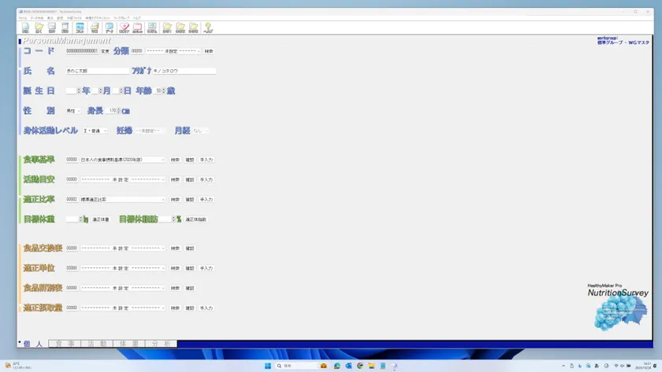Open the 表示 menu
Screen dimensions: 662x372
click(x=50, y=18)
